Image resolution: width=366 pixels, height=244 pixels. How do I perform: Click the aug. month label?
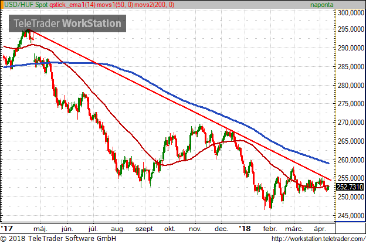pos(118,229)
